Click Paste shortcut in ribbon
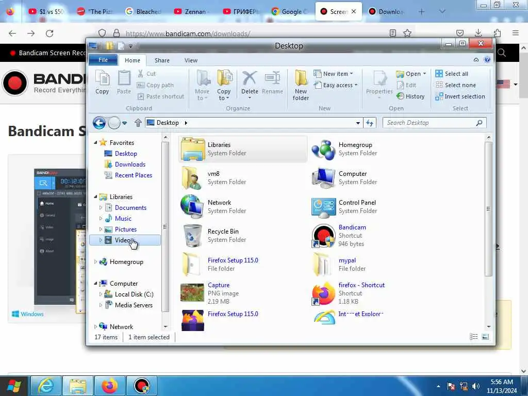Screen dimensions: 528x396 (161, 96)
